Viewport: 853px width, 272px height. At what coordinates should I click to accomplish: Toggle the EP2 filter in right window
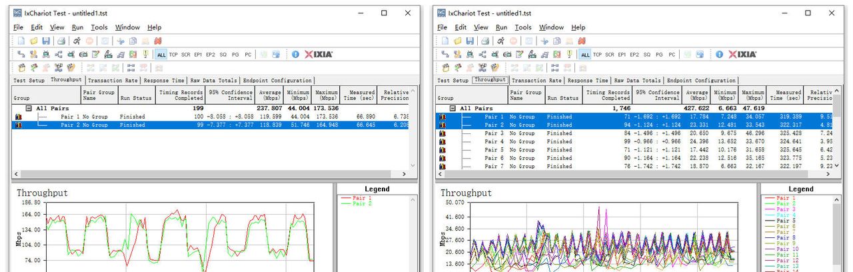pos(634,55)
